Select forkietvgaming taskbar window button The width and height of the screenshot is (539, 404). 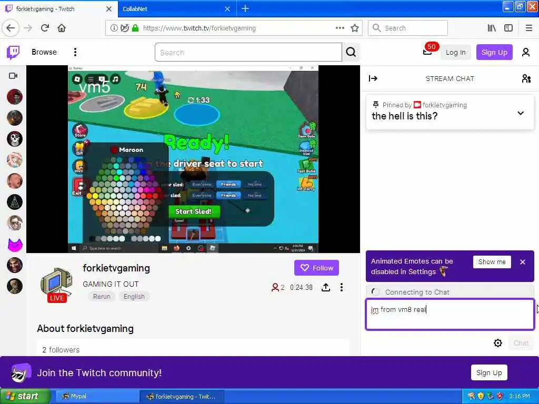[182, 397]
